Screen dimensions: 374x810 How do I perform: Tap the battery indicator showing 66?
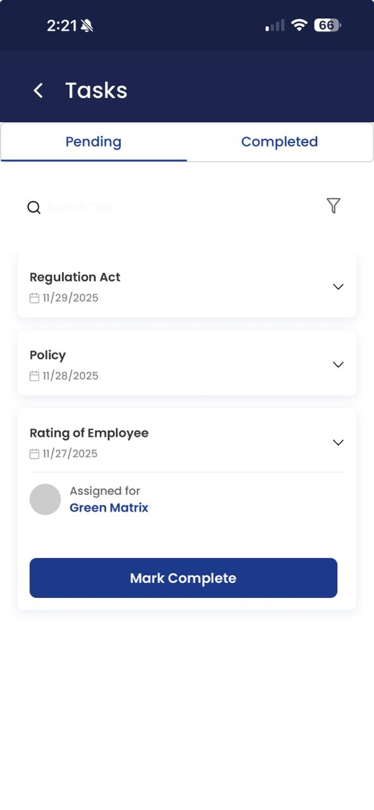tap(327, 25)
